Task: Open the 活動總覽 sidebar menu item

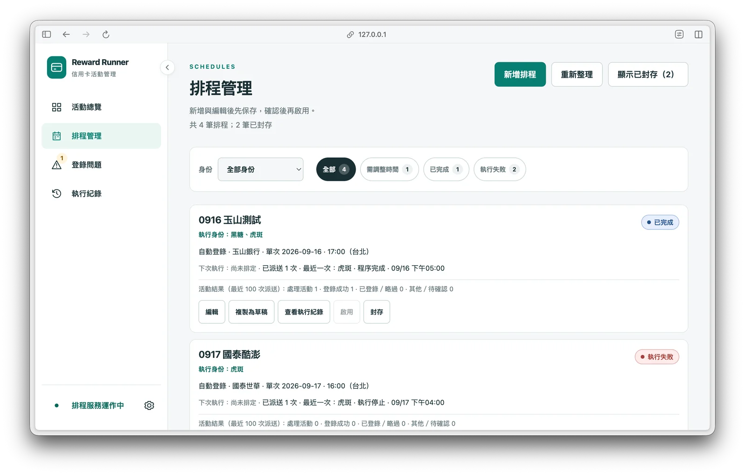Action: (x=102, y=107)
